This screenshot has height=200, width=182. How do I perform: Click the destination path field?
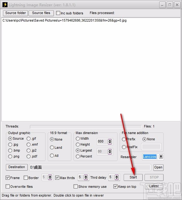pos(90,167)
